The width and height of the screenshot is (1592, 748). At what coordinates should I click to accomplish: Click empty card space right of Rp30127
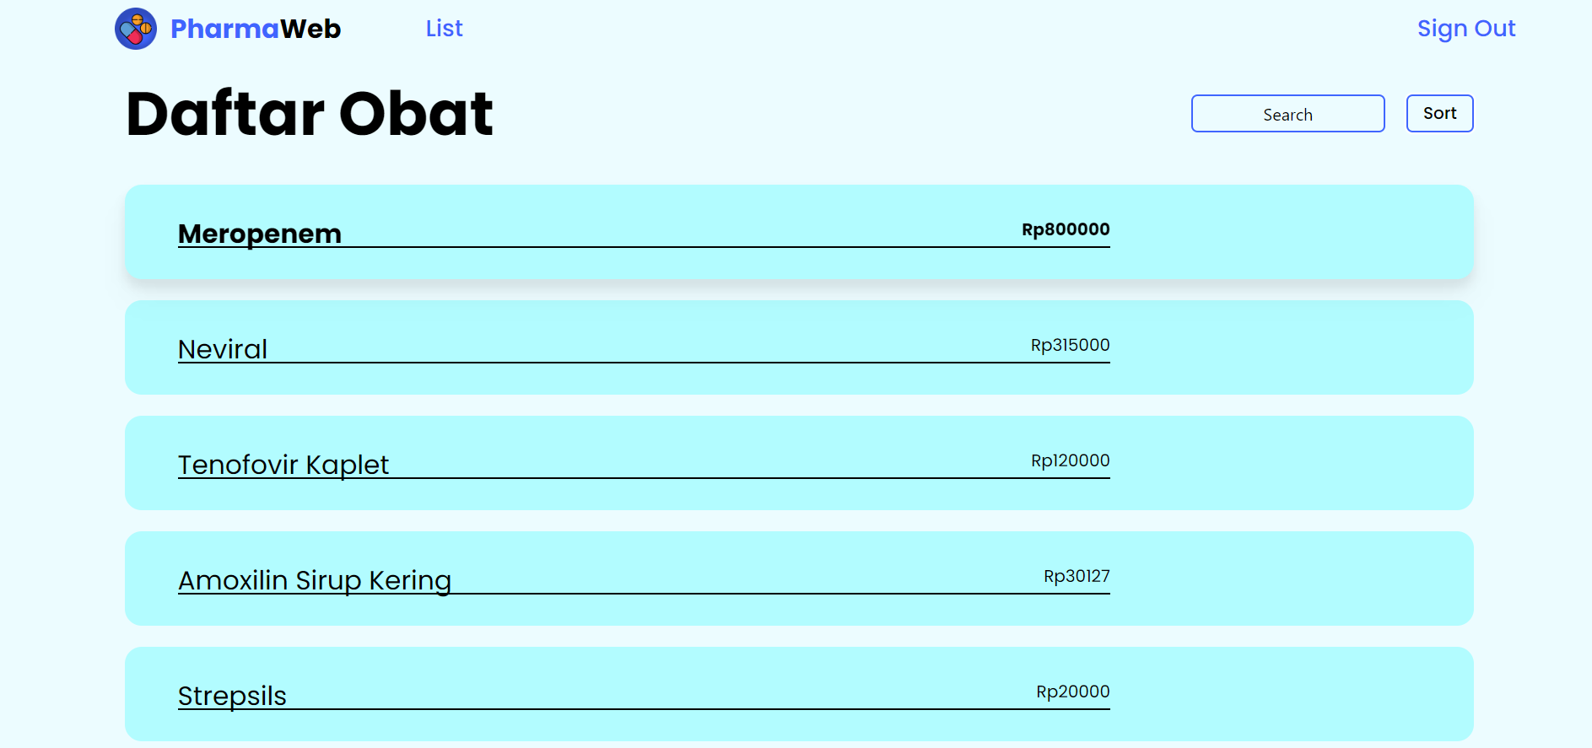click(x=1291, y=578)
